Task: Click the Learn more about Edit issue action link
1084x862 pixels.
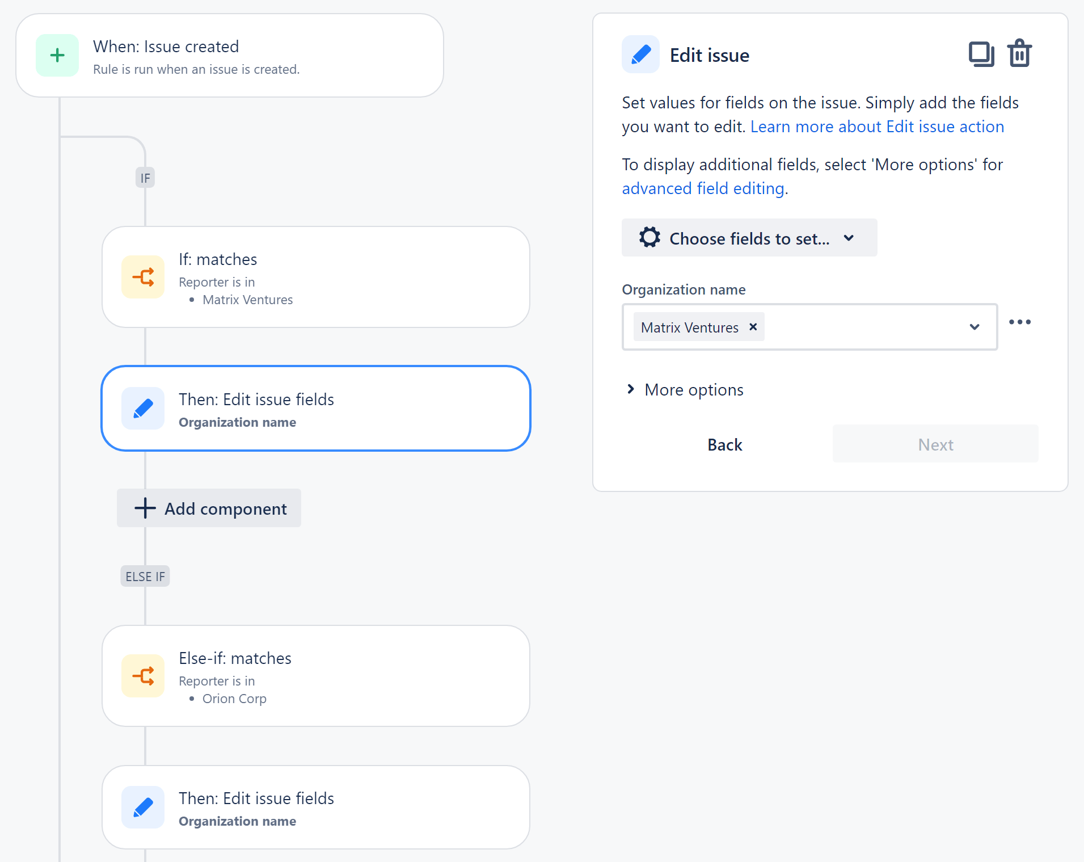Action: 878,127
